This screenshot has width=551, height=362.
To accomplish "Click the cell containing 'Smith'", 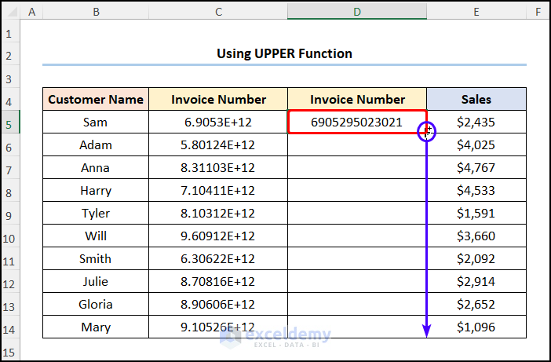I will coord(96,258).
